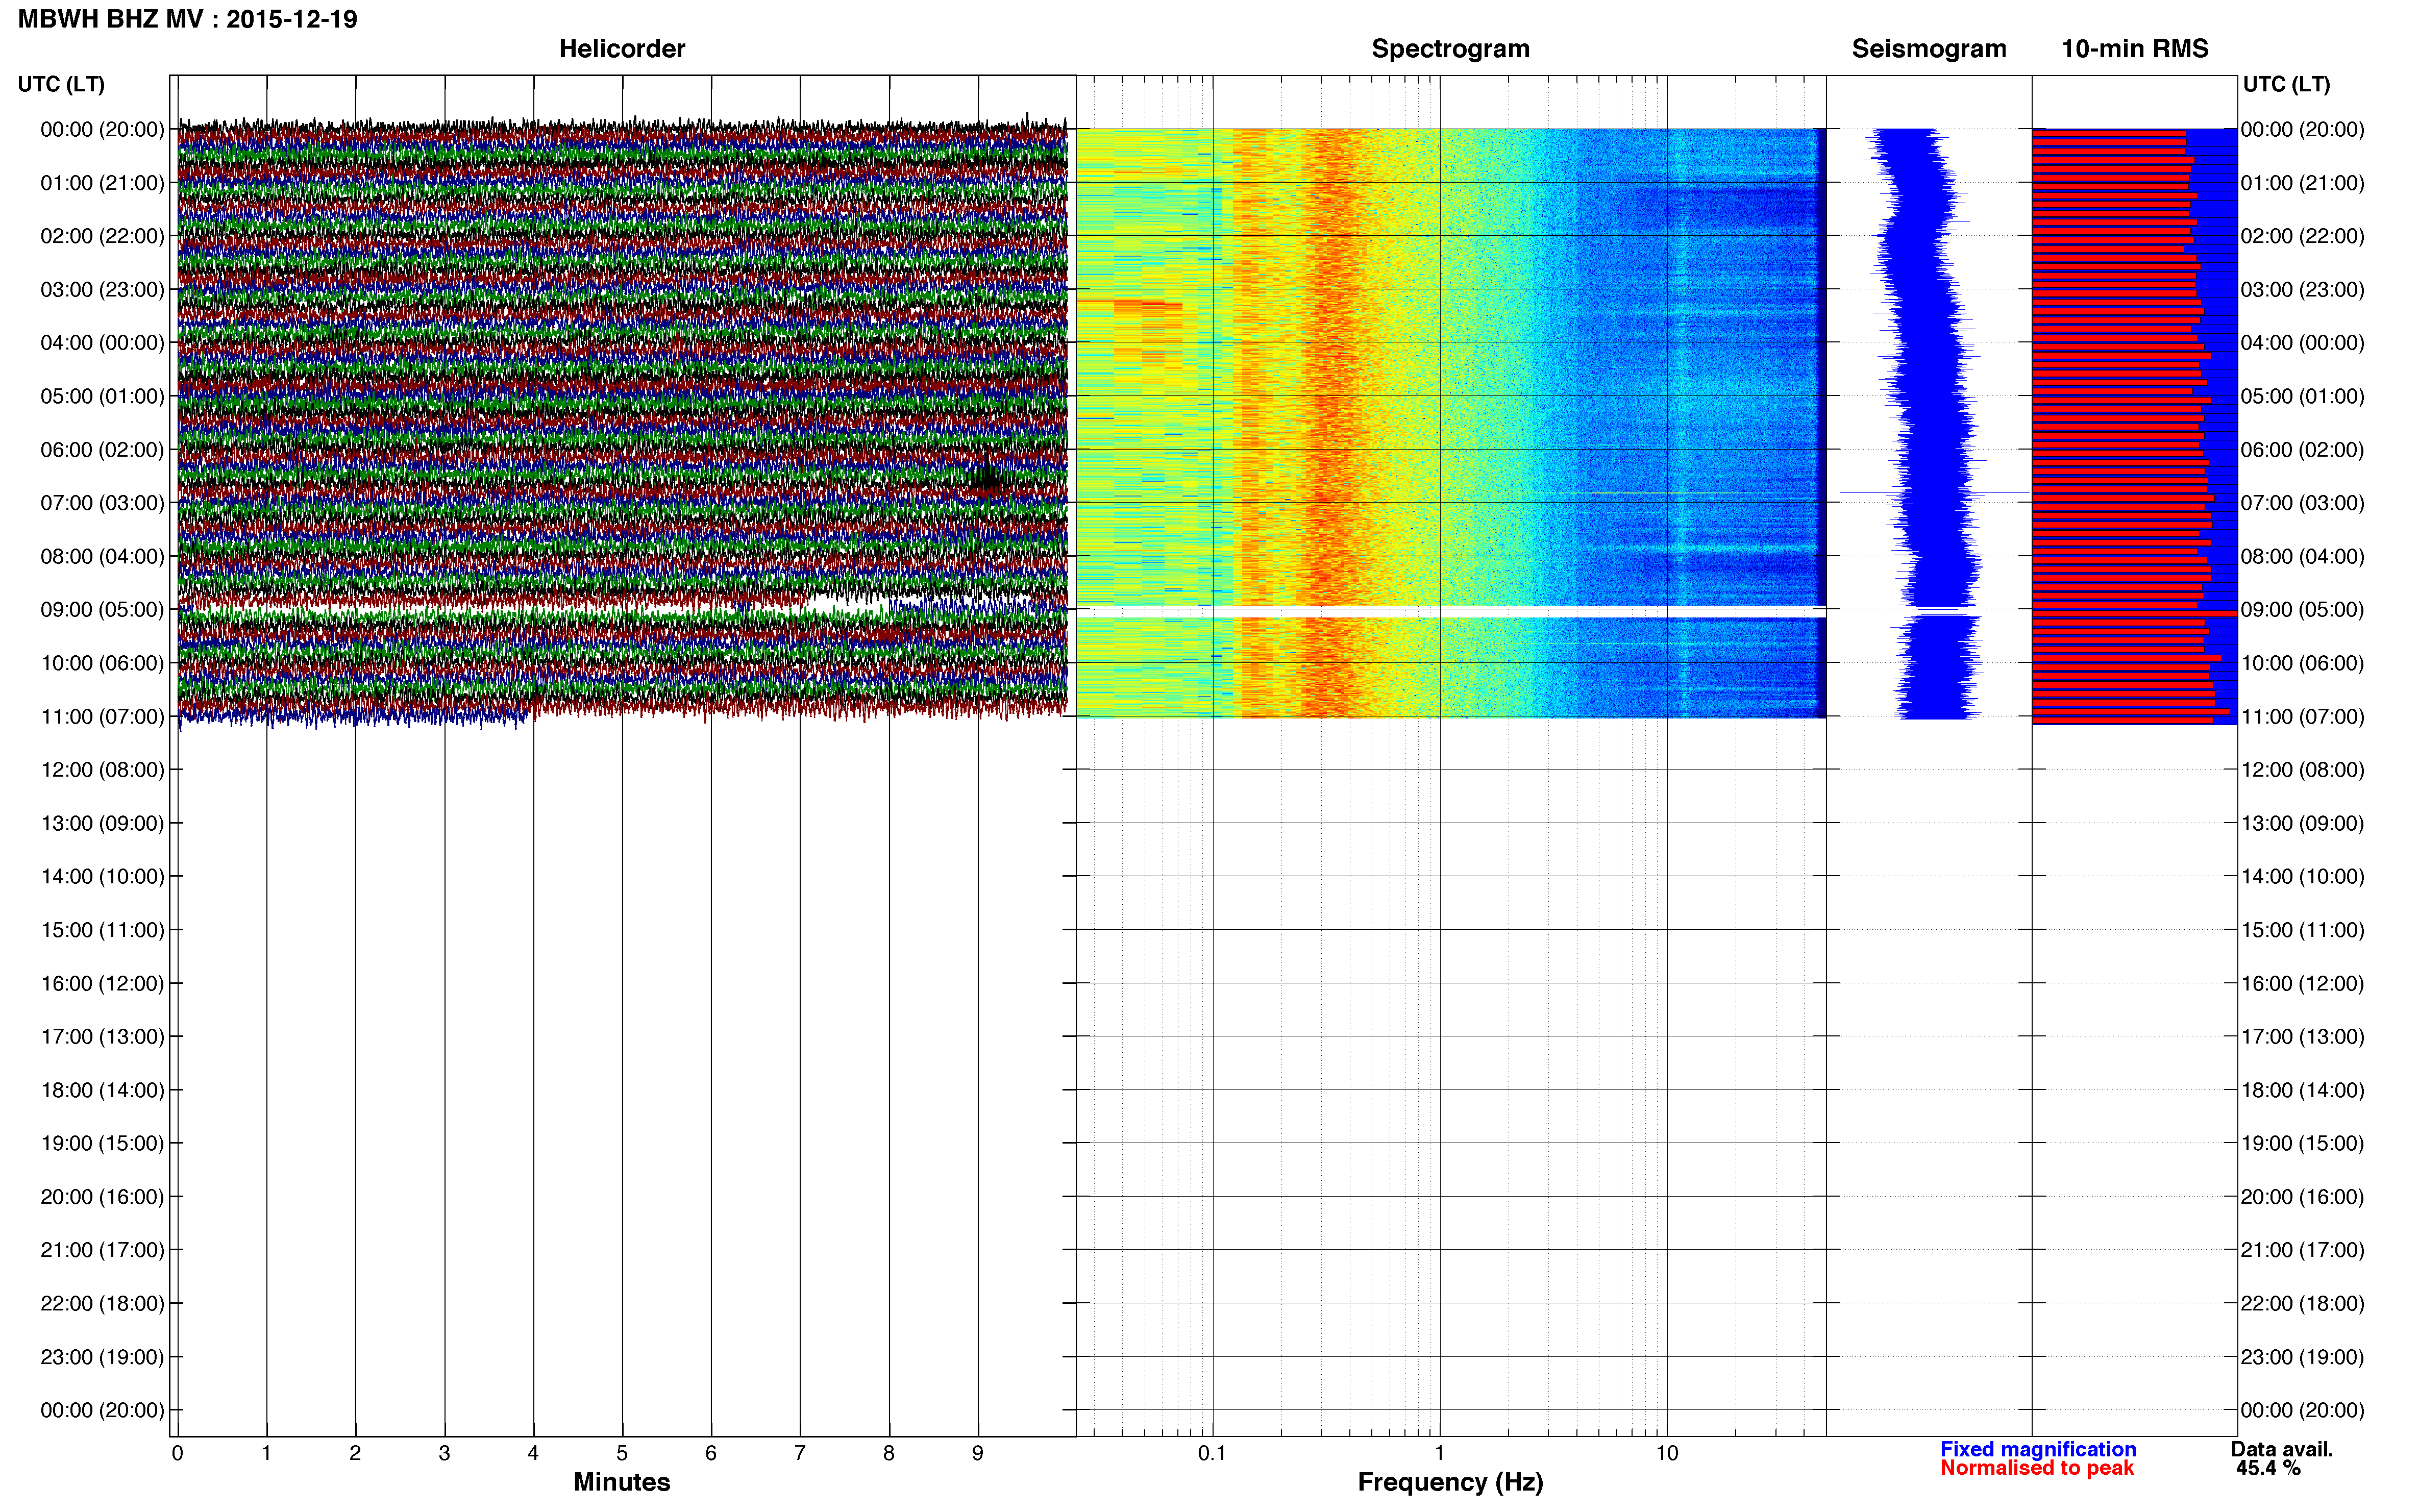
Task: Click minute tick label '9' on helicorder axis
Action: pyautogui.click(x=978, y=1453)
